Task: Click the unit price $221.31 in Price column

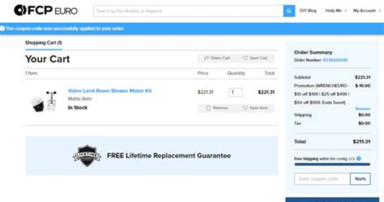Action: click(x=205, y=92)
